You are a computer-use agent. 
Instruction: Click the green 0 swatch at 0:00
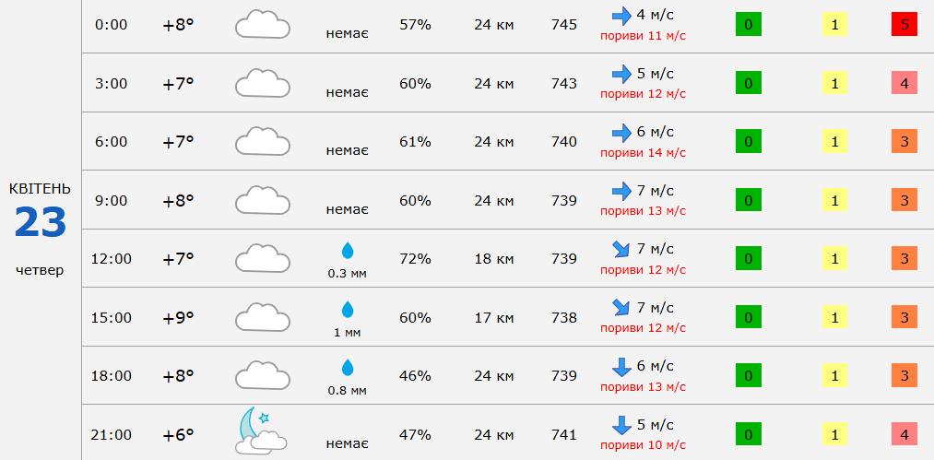(x=749, y=25)
